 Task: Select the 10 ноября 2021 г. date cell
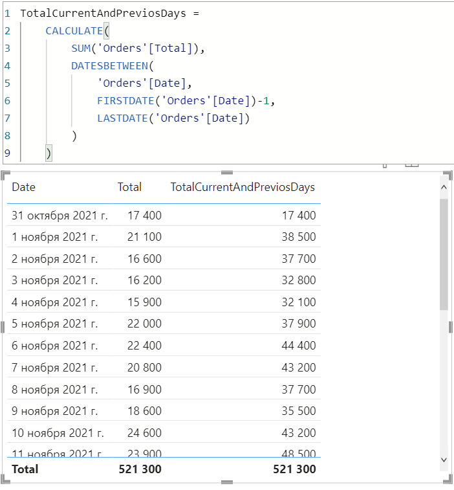(x=58, y=433)
